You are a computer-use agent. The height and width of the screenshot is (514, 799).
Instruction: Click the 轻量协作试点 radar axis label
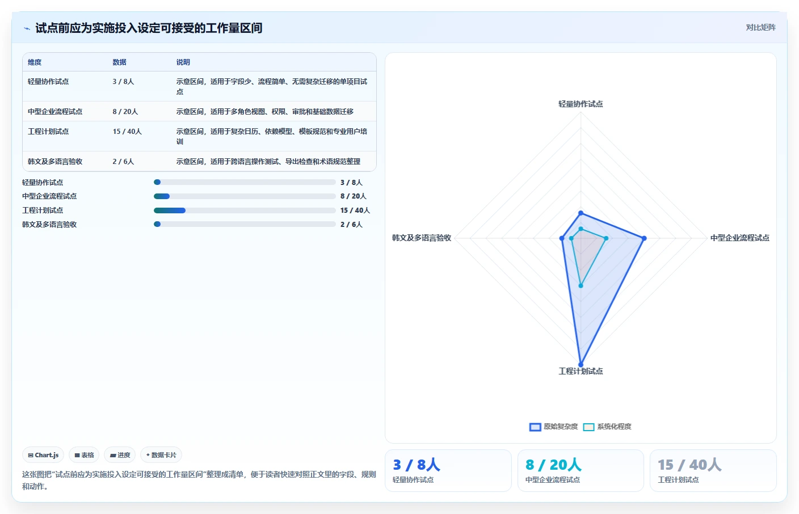581,104
